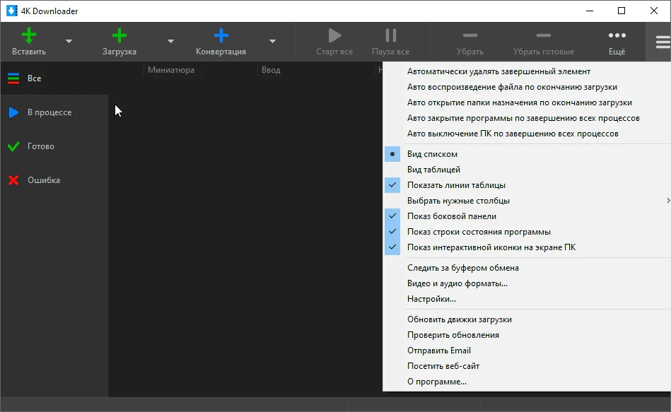Select the Ошибка filter in sidebar
The image size is (671, 412).
[x=54, y=180]
